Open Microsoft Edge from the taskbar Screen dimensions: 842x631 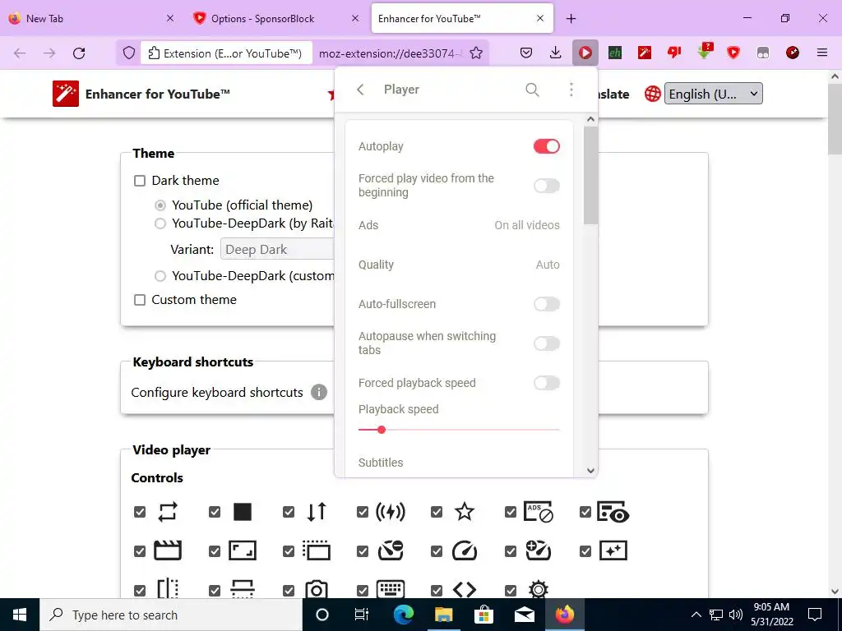pyautogui.click(x=403, y=615)
